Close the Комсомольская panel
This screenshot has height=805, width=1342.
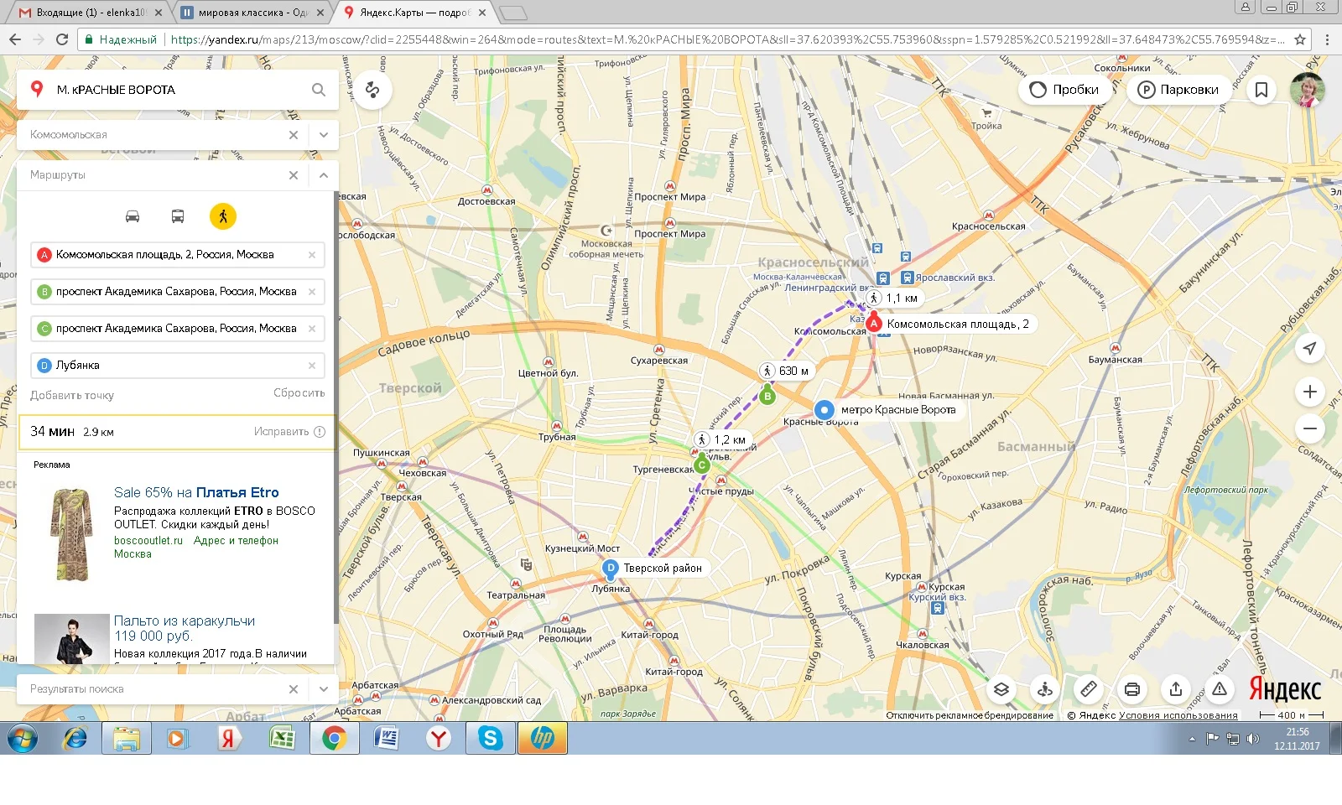(x=294, y=135)
